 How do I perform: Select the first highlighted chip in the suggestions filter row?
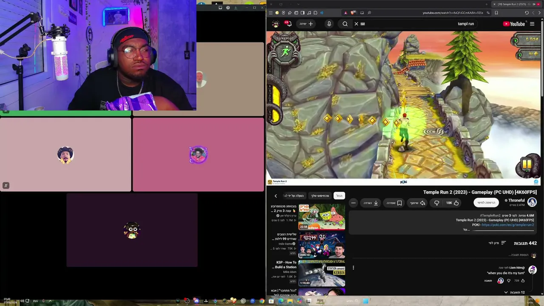(x=339, y=196)
